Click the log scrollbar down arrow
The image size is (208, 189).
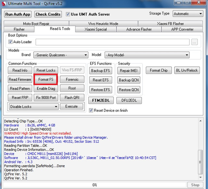(x=201, y=177)
